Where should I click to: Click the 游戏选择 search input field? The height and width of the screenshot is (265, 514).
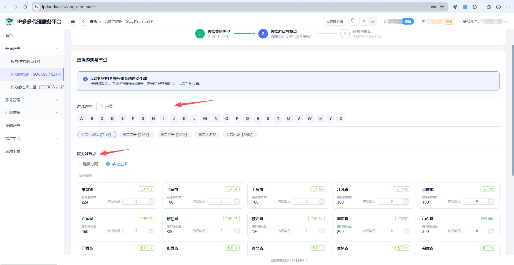pos(134,106)
